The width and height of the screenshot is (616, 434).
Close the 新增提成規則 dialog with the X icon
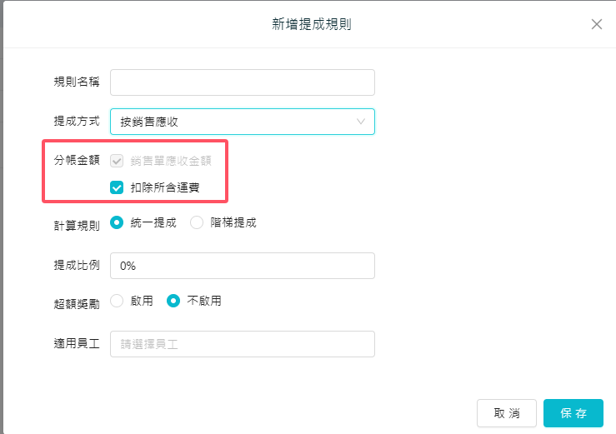pos(597,24)
